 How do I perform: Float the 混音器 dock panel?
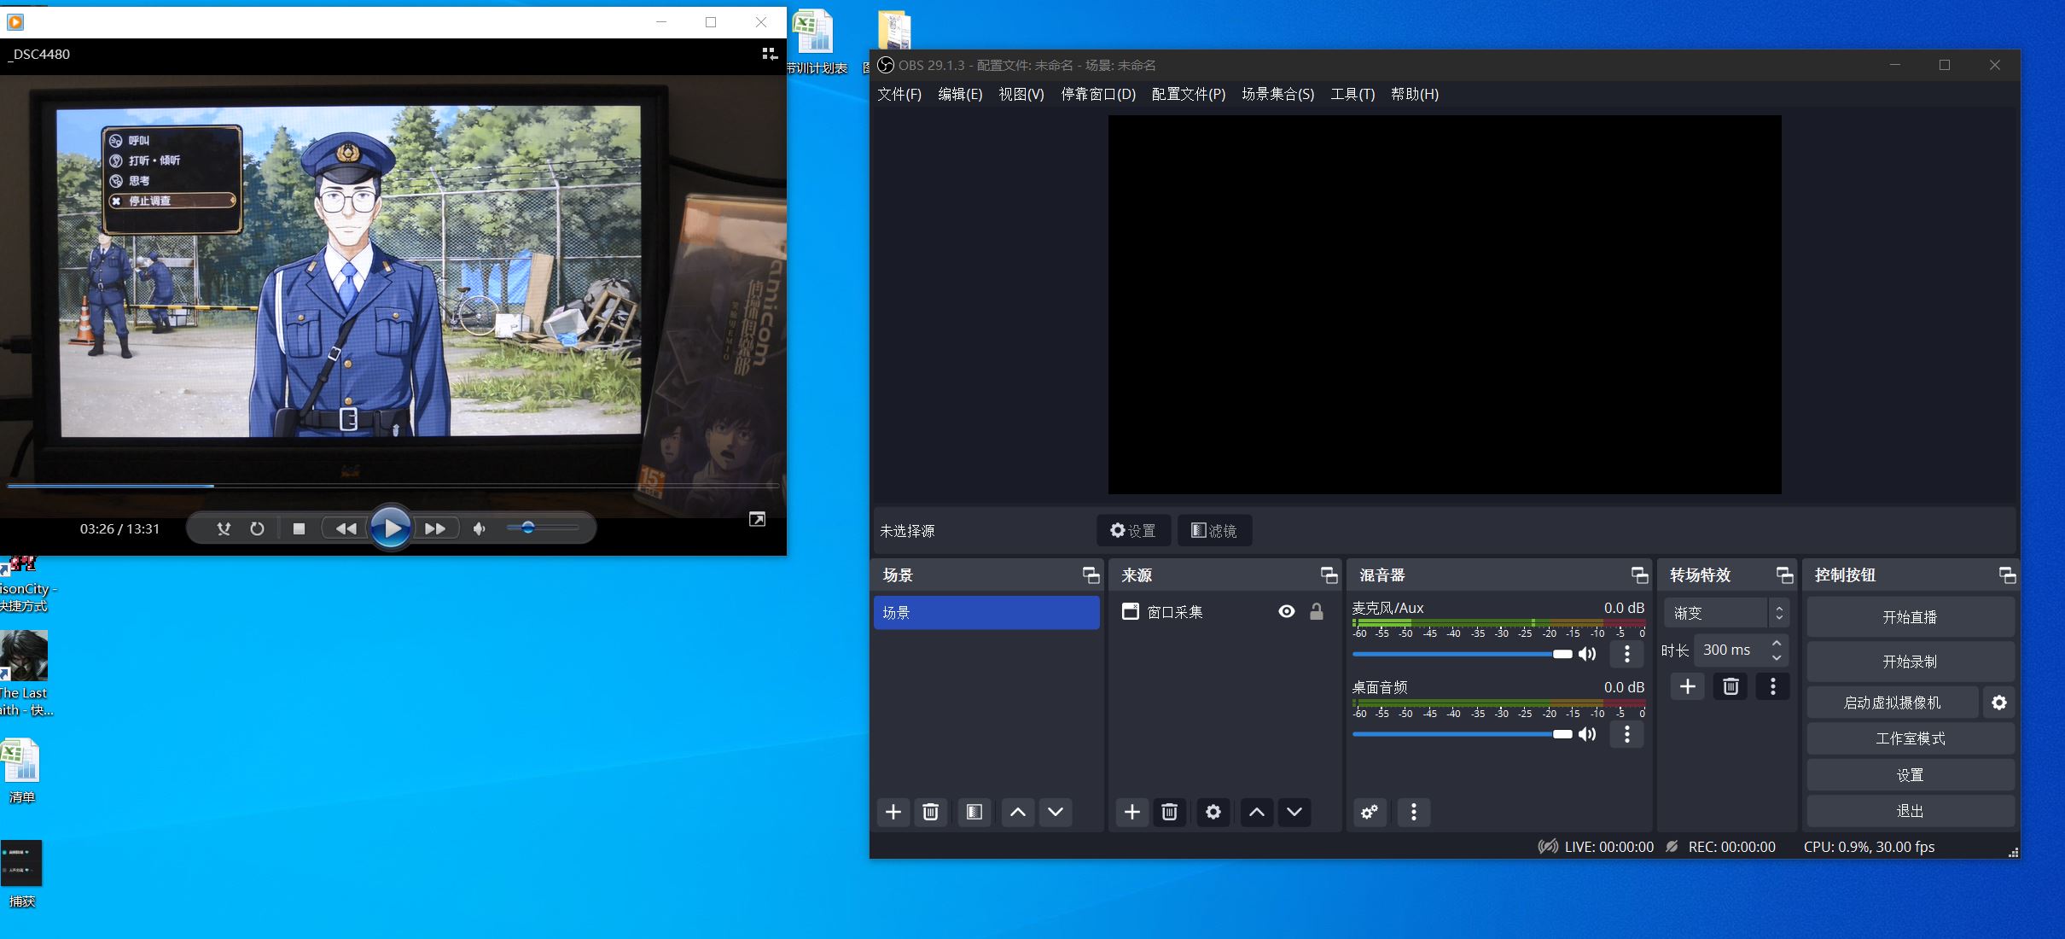1639,575
